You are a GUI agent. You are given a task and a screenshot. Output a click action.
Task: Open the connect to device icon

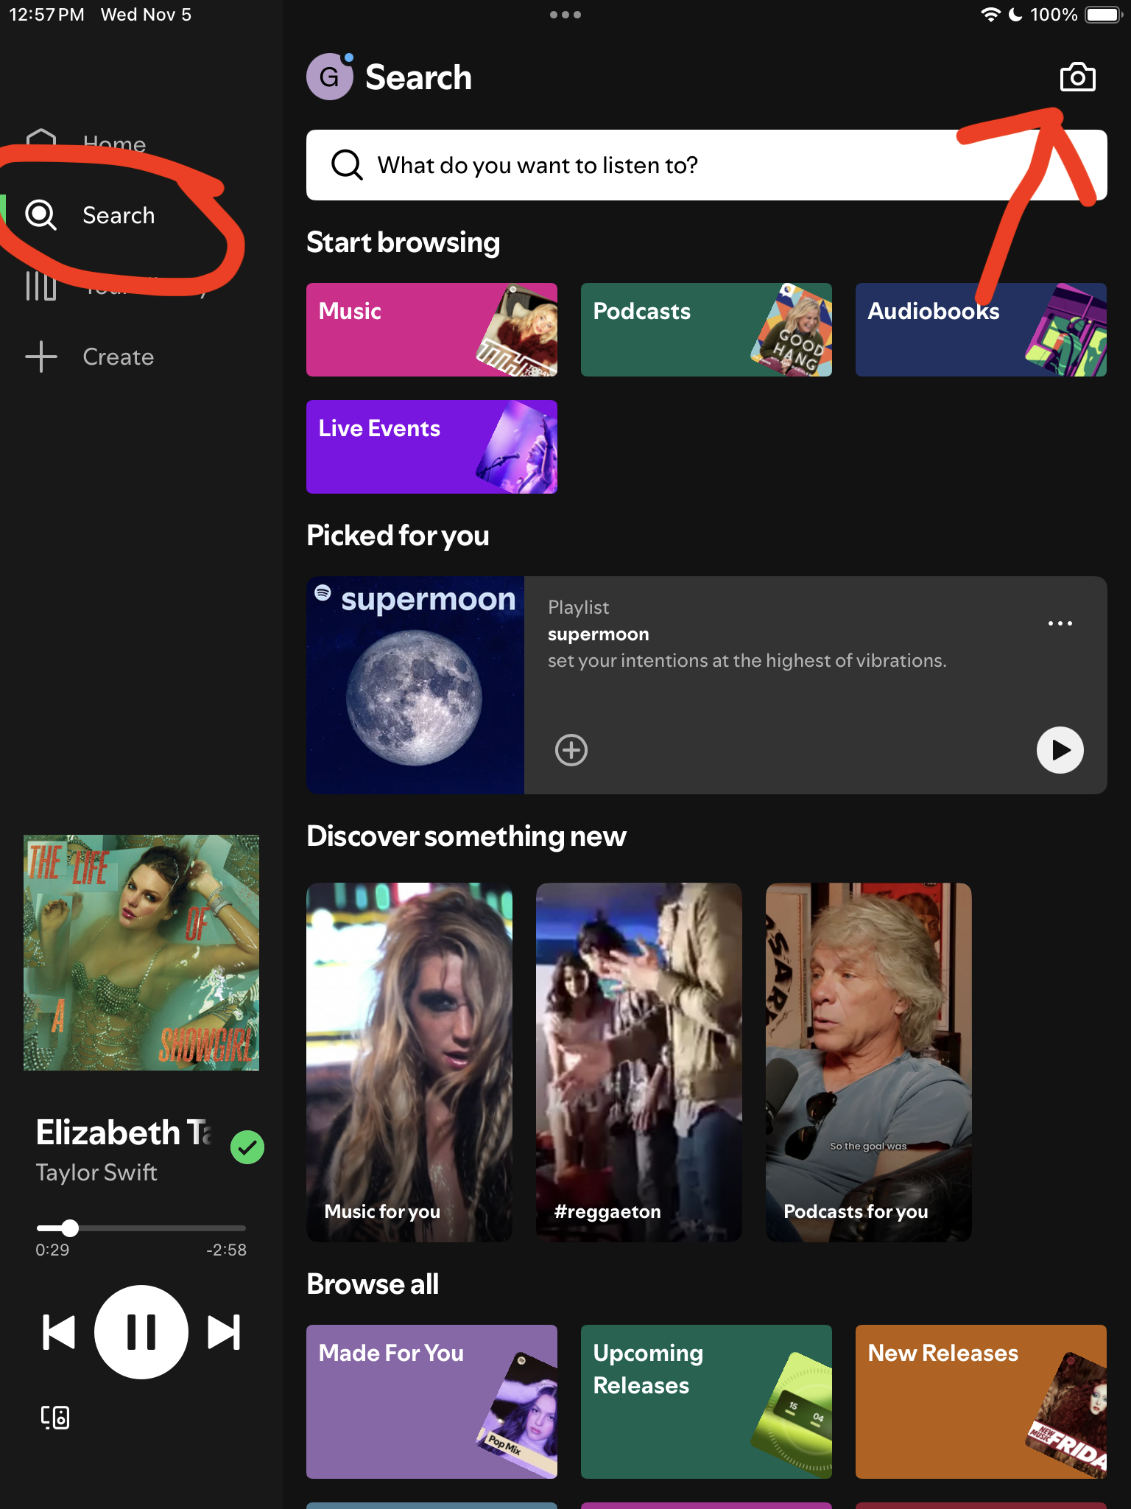[55, 1417]
